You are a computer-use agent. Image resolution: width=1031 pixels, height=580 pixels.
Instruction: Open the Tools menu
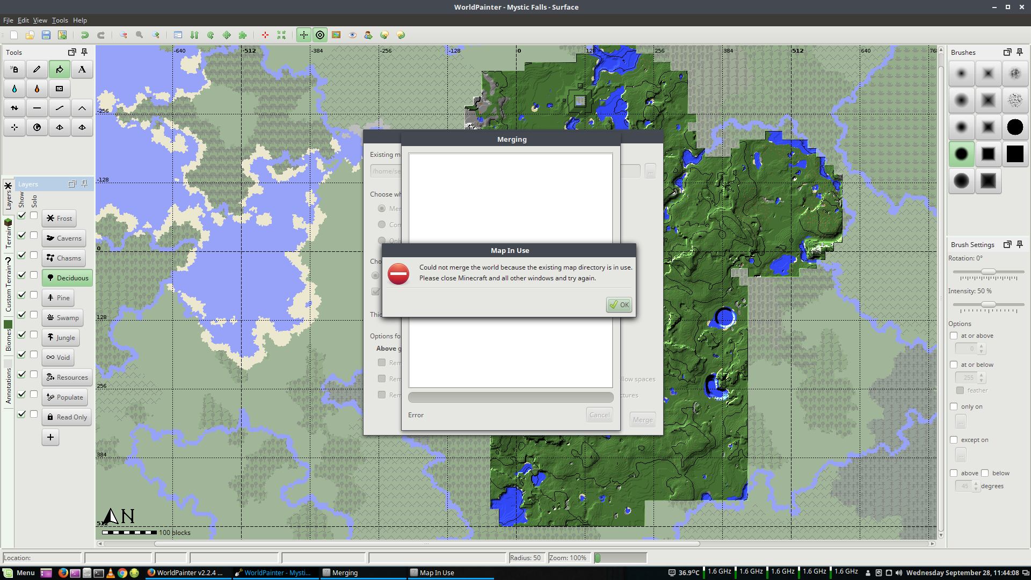59,20
